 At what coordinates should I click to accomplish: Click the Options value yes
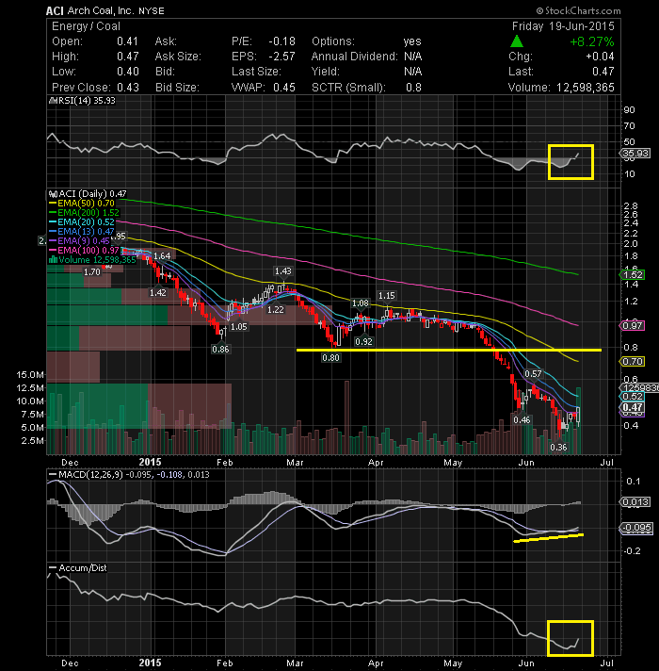click(412, 41)
